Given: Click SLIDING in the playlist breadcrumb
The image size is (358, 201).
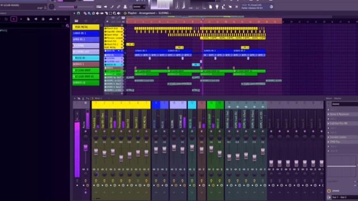Looking at the screenshot, I should (x=163, y=13).
